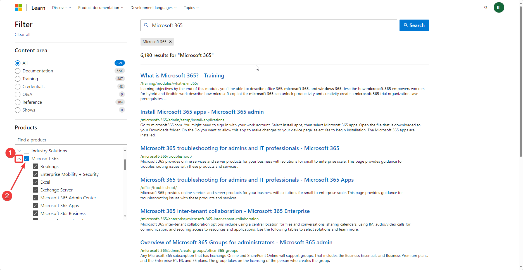
Task: Open the Topics menu
Action: click(x=191, y=8)
